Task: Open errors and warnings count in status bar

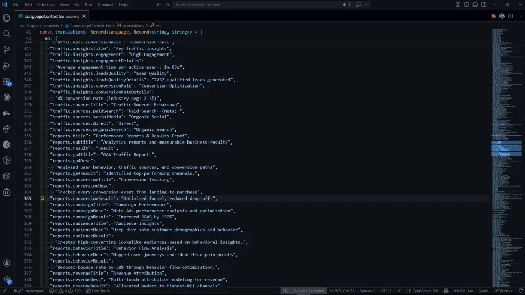Action: (x=65, y=291)
